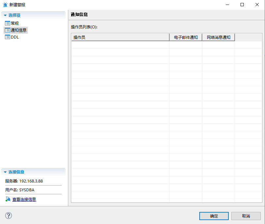Screen dimensions: 265x224
Task: Click the connection info icon beside 查看连接信息
Action: coord(8,199)
